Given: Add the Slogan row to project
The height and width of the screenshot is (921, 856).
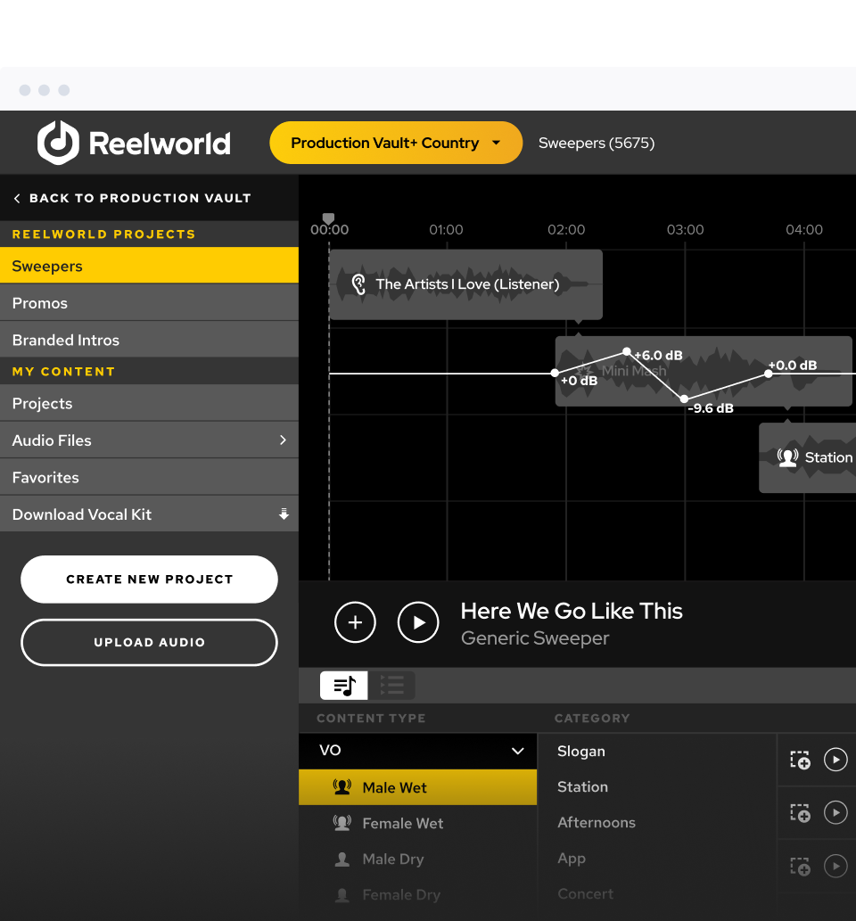Looking at the screenshot, I should click(800, 760).
